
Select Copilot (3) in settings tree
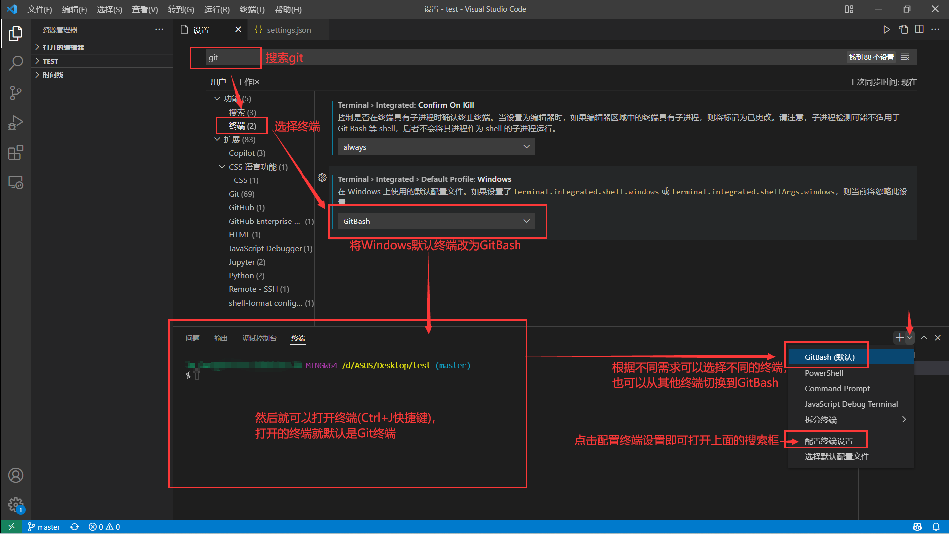[247, 153]
